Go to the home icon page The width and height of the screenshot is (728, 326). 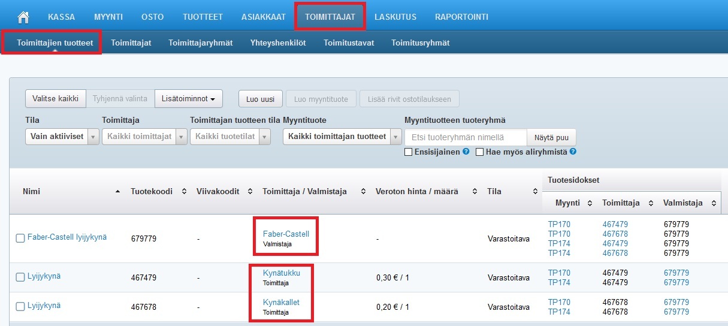[23, 17]
